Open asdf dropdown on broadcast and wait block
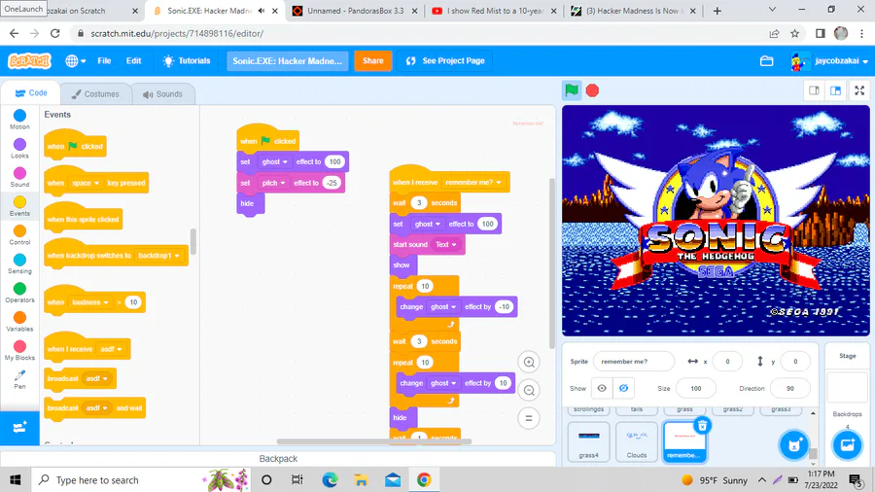875x492 pixels. pos(96,407)
